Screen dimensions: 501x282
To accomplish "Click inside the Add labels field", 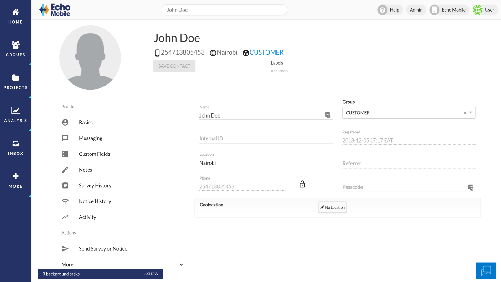I will [x=280, y=71].
